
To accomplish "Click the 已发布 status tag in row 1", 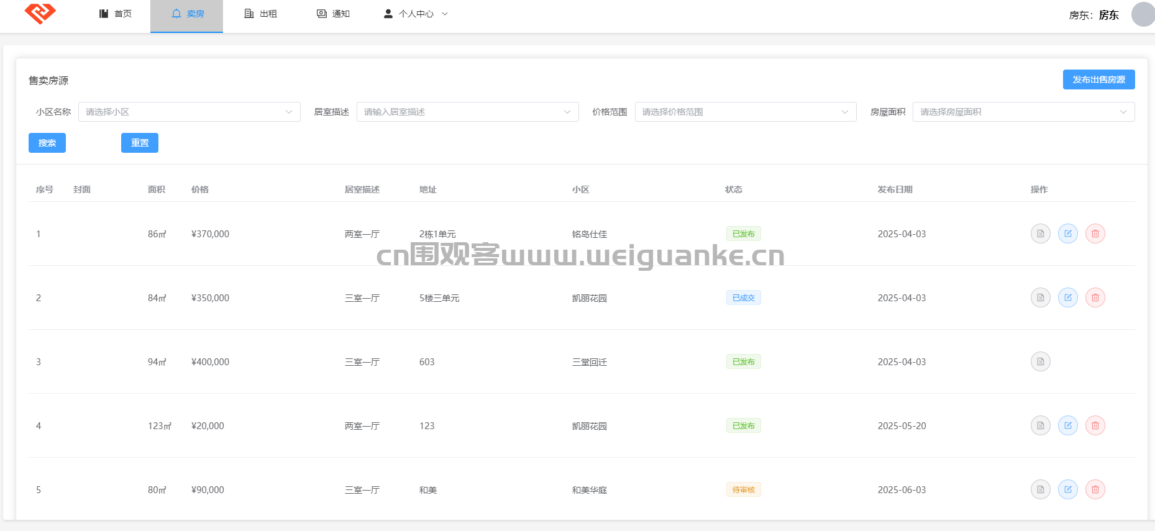I will 743,234.
